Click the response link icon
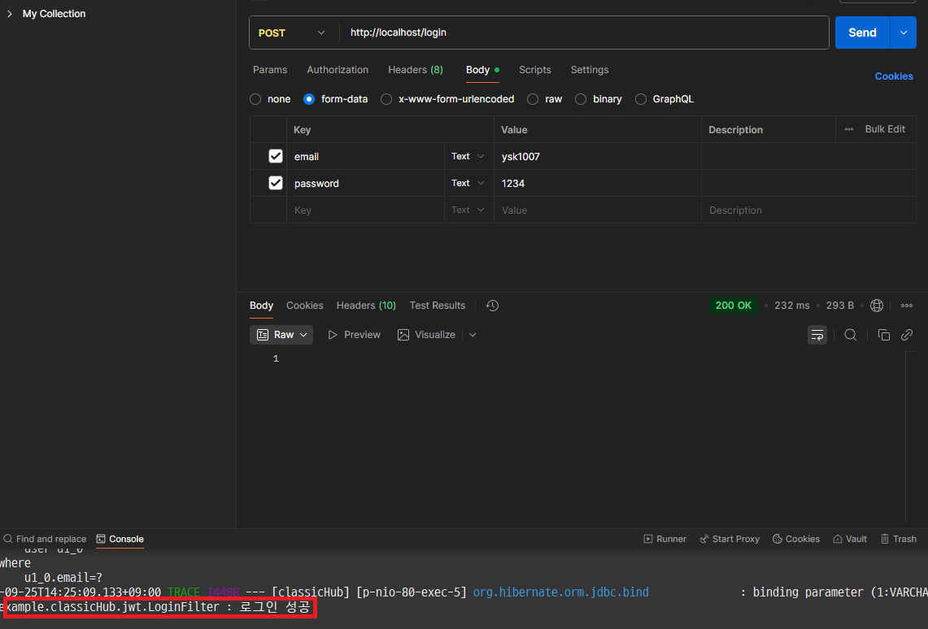Viewport: 928px width, 629px height. click(x=907, y=335)
